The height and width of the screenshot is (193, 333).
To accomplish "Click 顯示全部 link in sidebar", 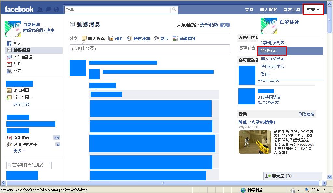I will pyautogui.click(x=21, y=104).
